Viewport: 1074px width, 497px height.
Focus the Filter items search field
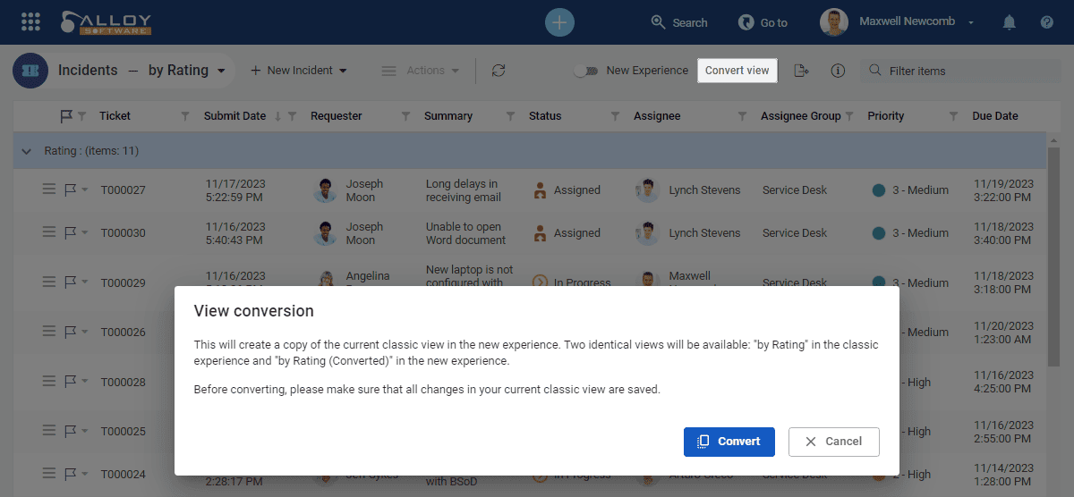(x=961, y=71)
